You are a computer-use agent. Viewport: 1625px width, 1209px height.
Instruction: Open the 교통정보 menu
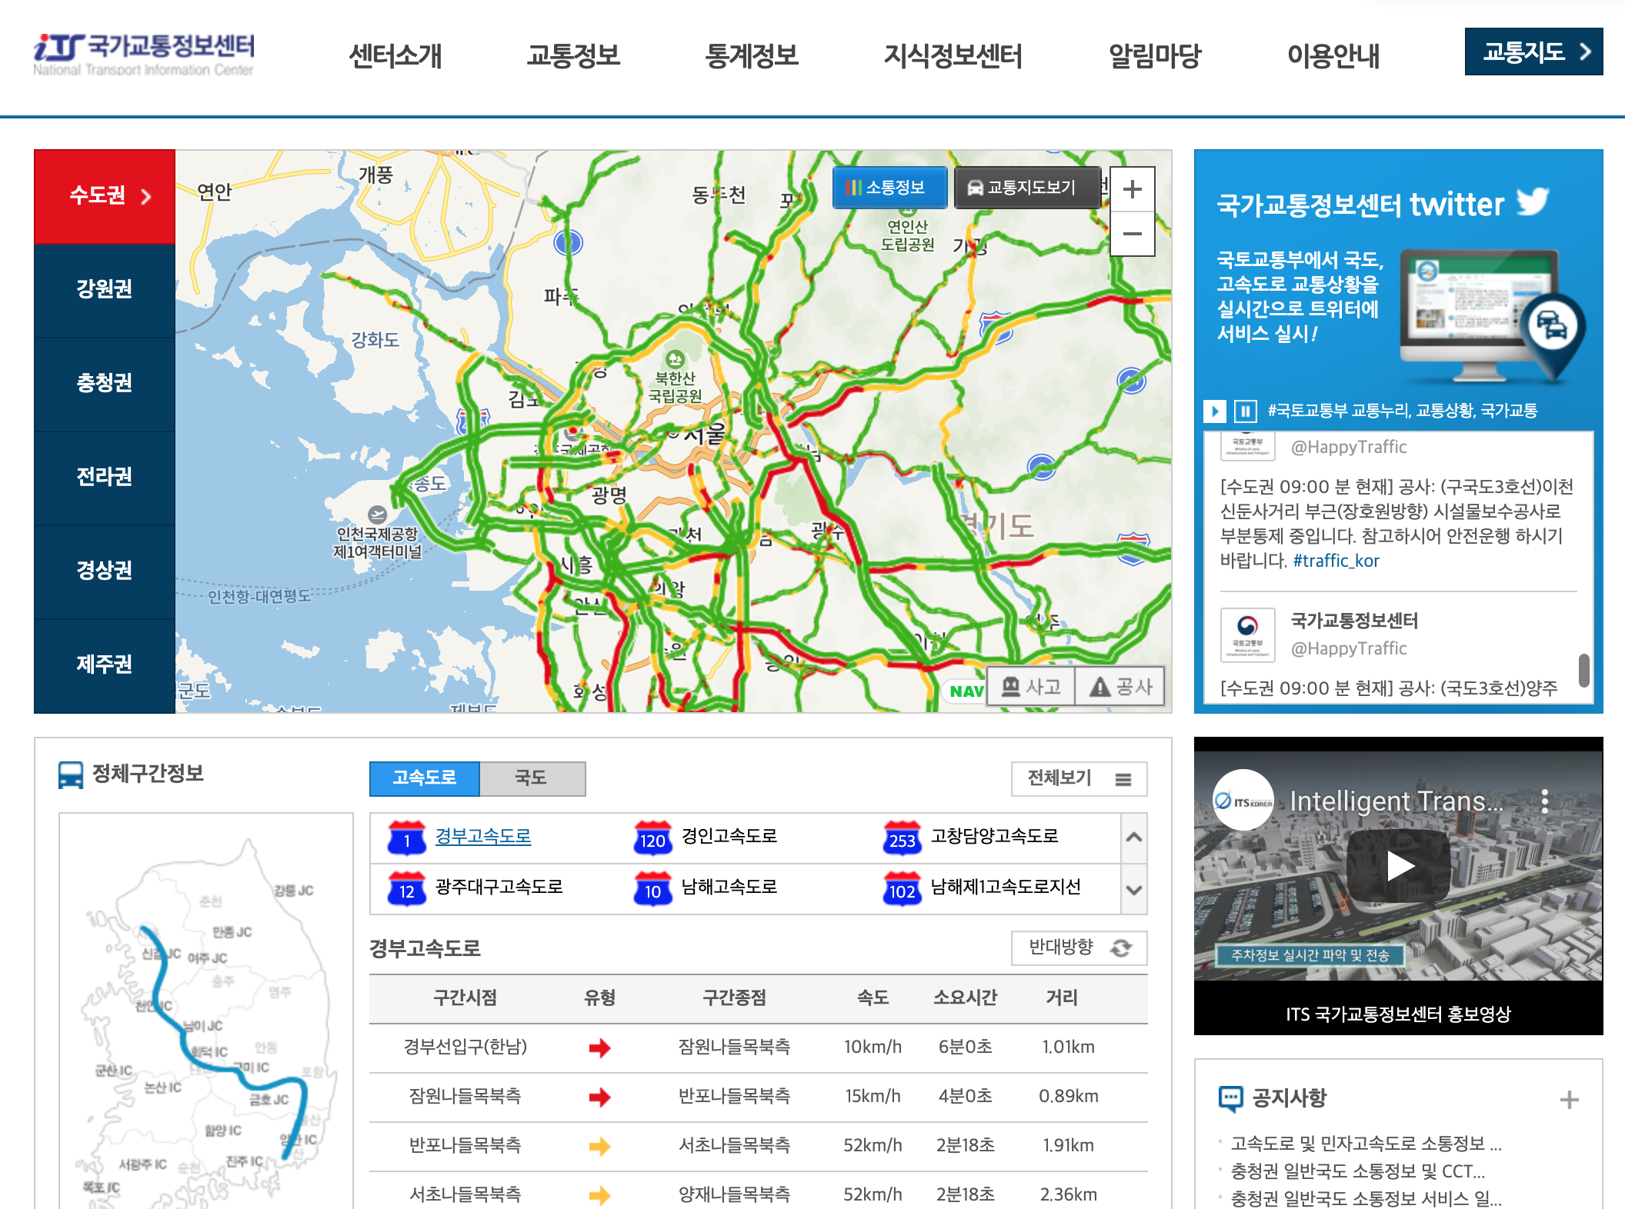tap(573, 55)
